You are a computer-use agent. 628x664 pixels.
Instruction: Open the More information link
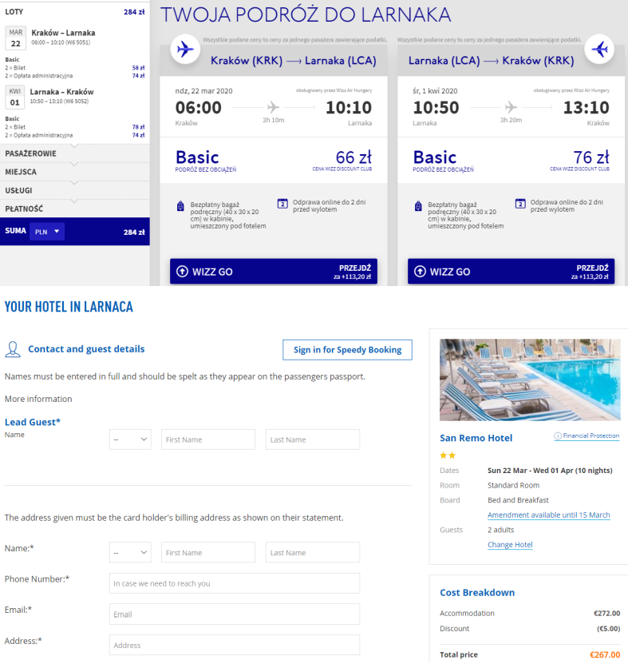tap(38, 399)
